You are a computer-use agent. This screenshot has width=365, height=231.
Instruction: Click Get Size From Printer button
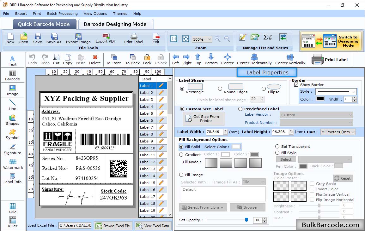[204, 118]
